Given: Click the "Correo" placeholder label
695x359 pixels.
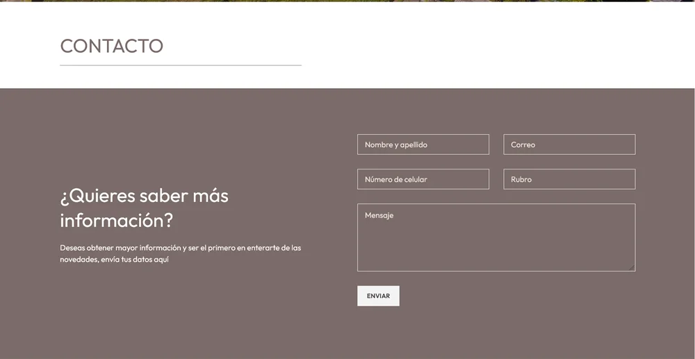Looking at the screenshot, I should coord(523,145).
